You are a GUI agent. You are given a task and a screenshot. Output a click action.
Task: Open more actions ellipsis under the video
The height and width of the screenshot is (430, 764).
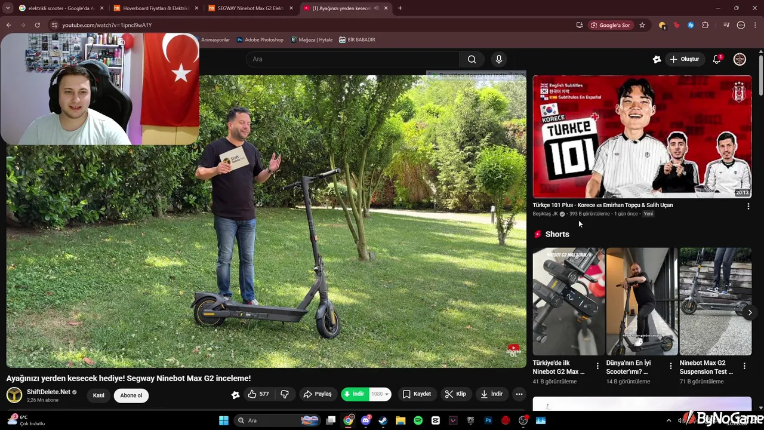519,394
